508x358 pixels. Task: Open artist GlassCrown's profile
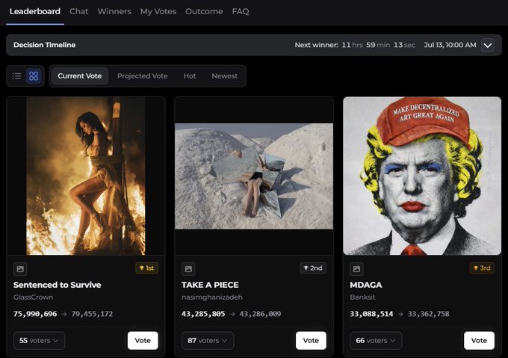(33, 297)
